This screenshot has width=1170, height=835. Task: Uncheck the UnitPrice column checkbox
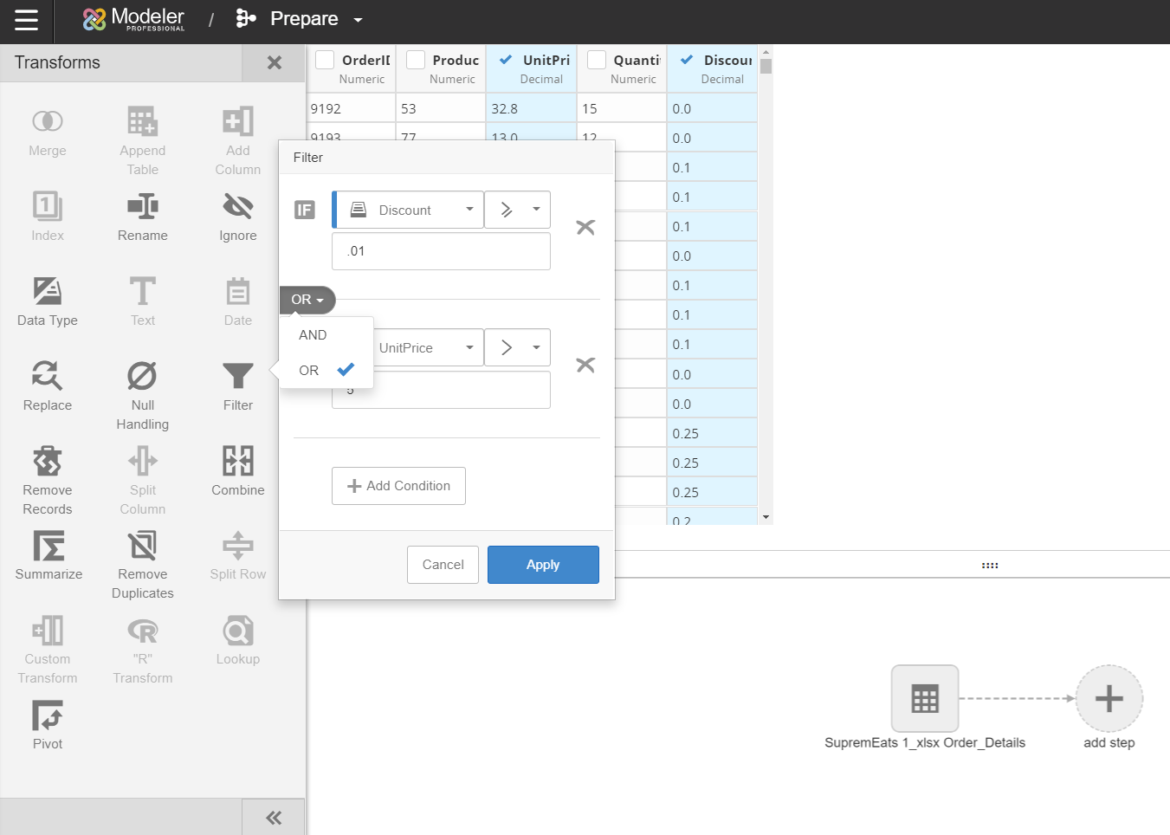pyautogui.click(x=506, y=60)
